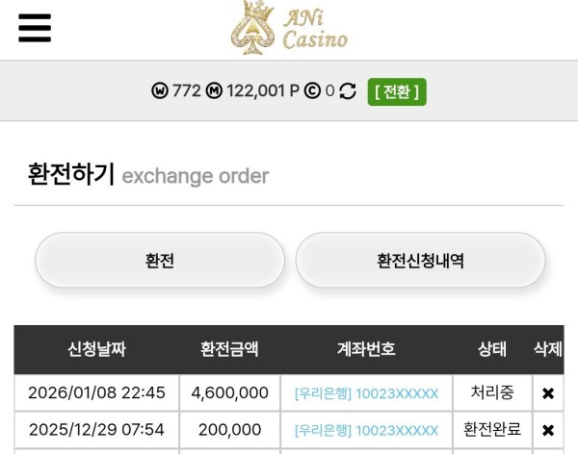Click the 환전완료 status cell
Viewport: 578px width, 454px height.
pyautogui.click(x=492, y=430)
